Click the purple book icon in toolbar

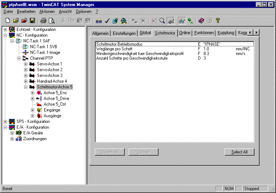[201, 21]
